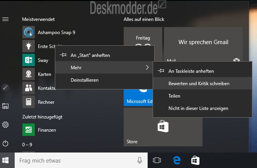257x168 pixels.
Task: Click the user account picture in sidebar
Action: pyautogui.click(x=5, y=87)
